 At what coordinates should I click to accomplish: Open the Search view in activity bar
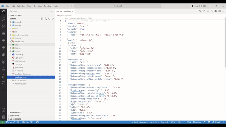[x=3, y=19]
